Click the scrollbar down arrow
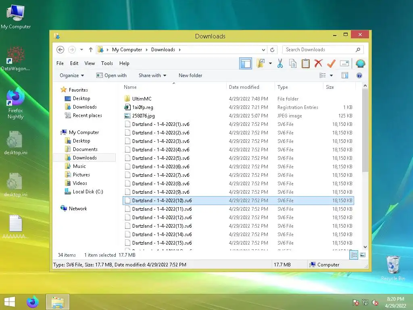The image size is (413, 310). click(x=365, y=247)
